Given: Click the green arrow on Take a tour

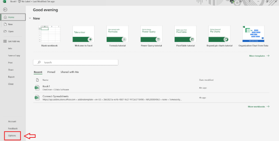Looking at the screenshot, I should [90, 39].
